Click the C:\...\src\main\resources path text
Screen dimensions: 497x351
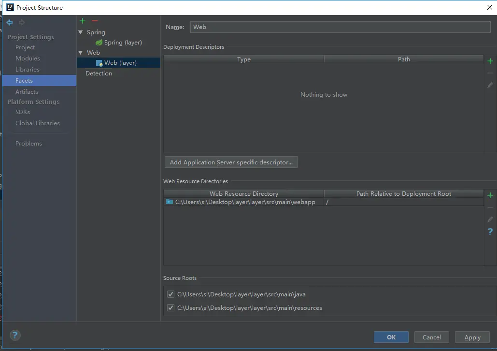(249, 308)
